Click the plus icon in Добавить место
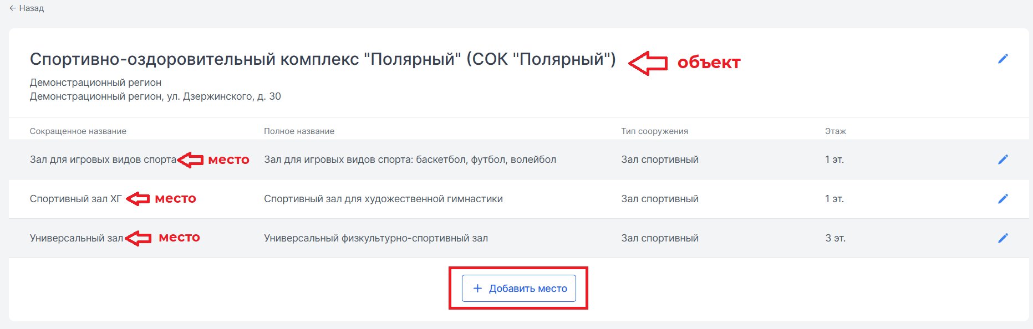Image resolution: width=1033 pixels, height=329 pixels. point(477,288)
